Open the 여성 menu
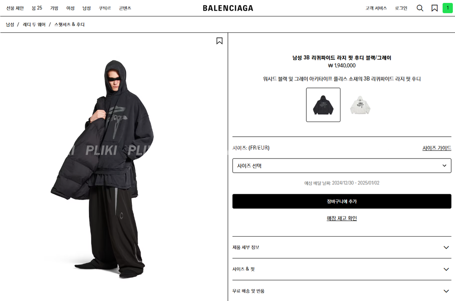Image resolution: width=455 pixels, height=301 pixels. [70, 8]
